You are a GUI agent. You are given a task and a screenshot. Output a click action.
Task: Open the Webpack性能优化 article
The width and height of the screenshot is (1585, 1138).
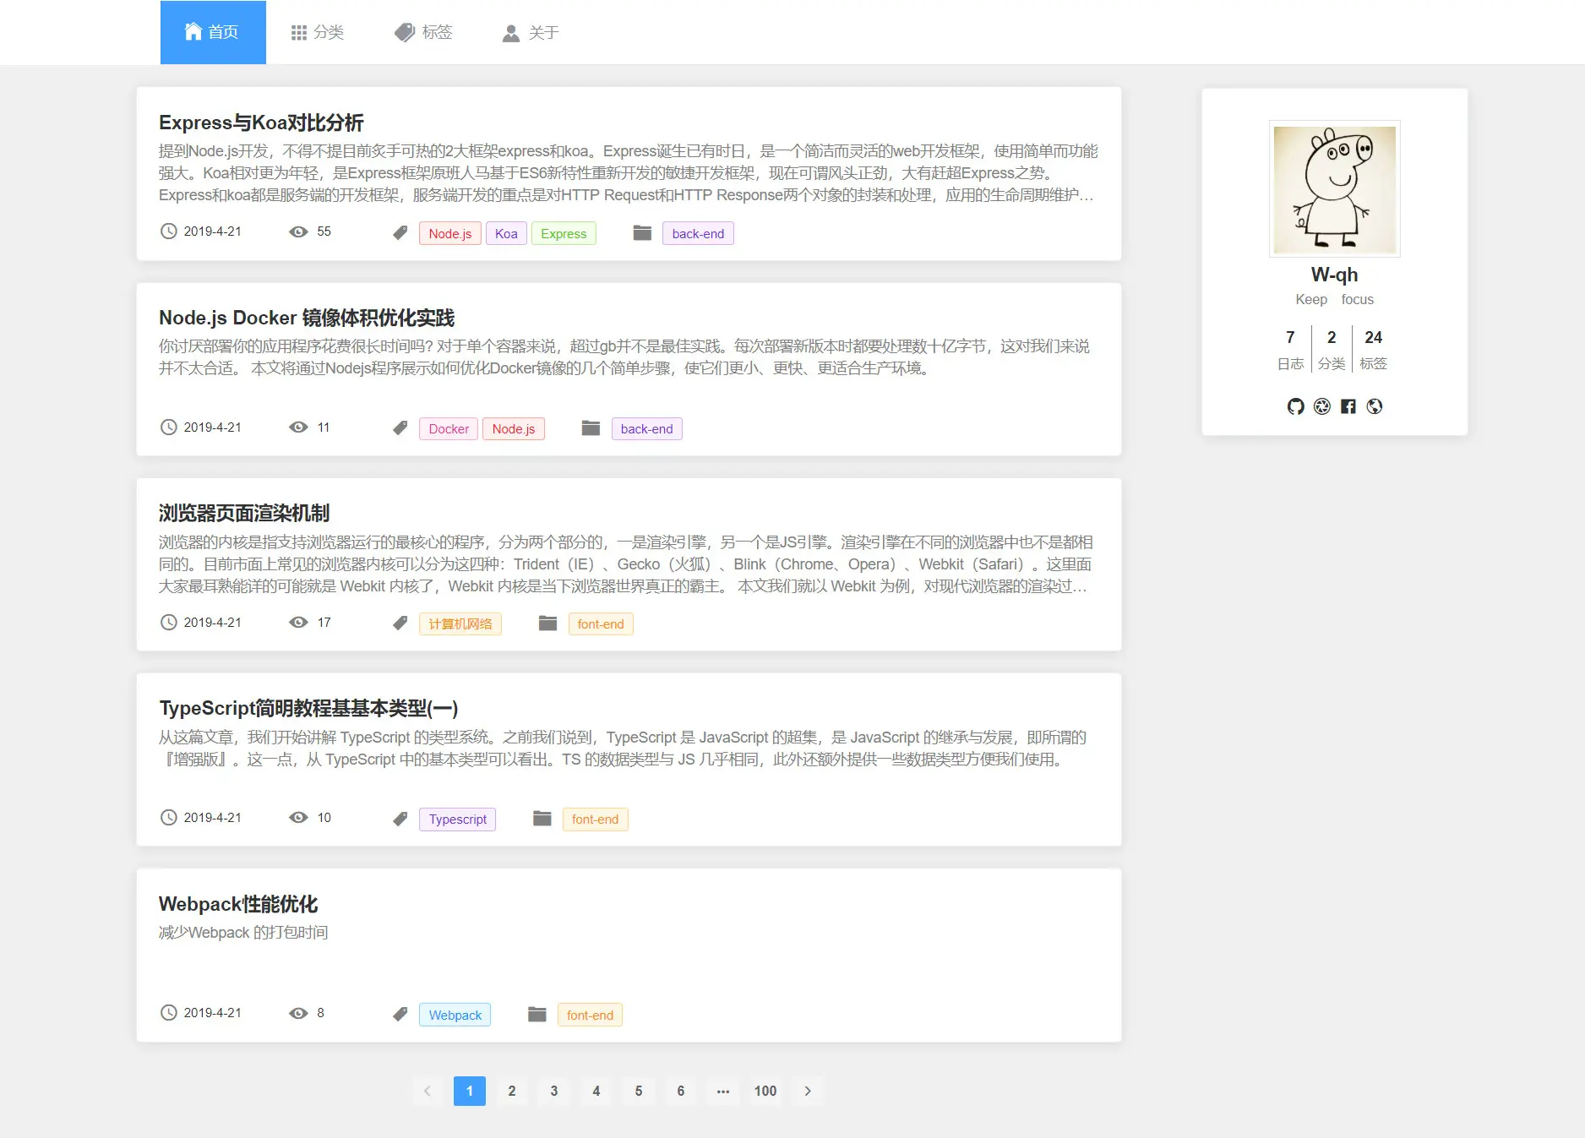coord(239,904)
